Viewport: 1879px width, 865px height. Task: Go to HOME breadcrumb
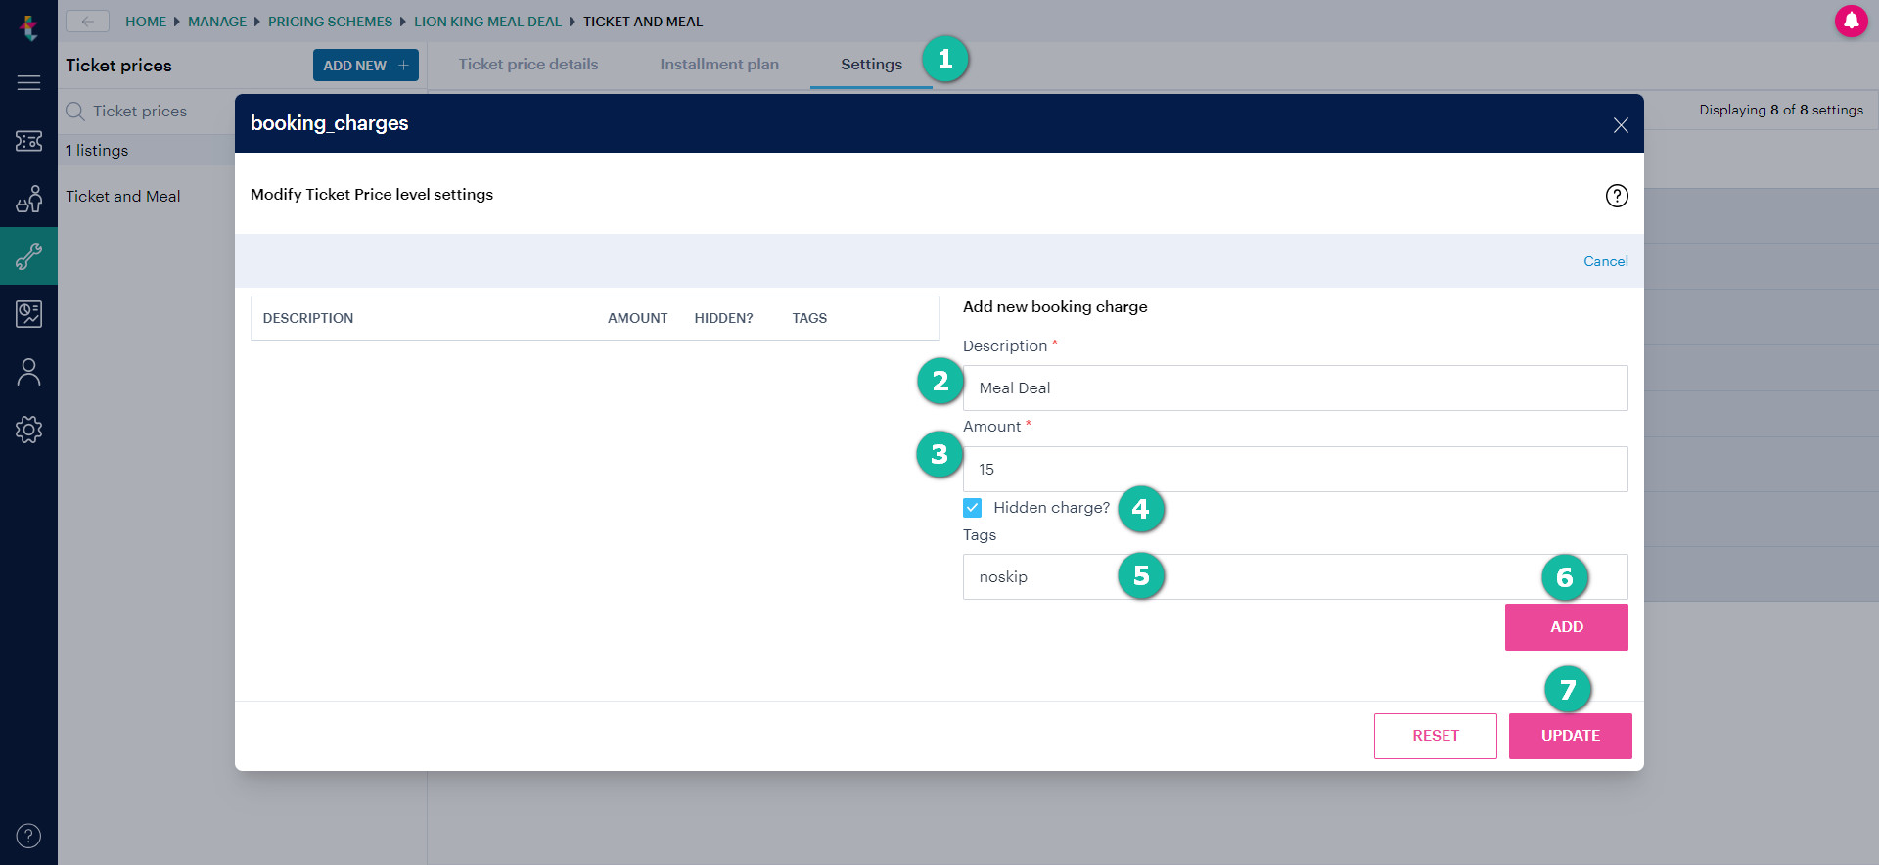click(146, 22)
